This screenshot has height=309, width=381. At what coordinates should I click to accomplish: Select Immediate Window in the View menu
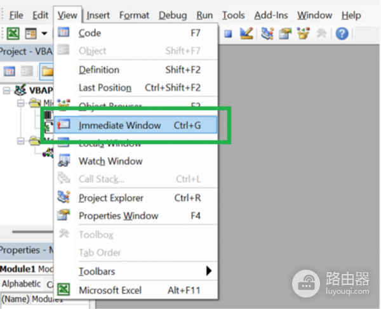point(119,126)
